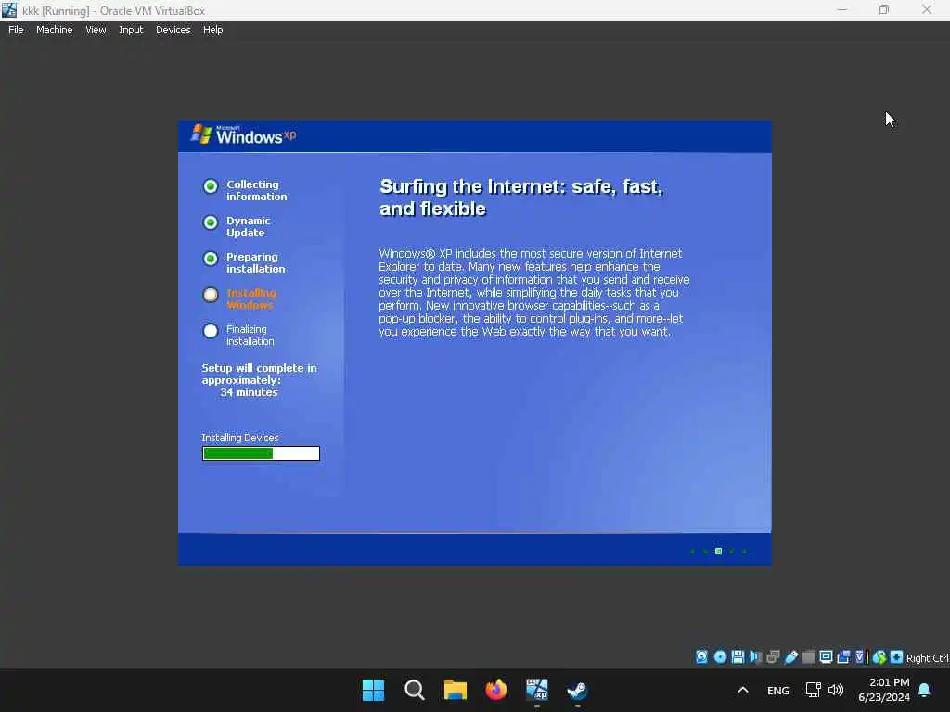Open the clock showing 2:01 PM

[x=884, y=690]
